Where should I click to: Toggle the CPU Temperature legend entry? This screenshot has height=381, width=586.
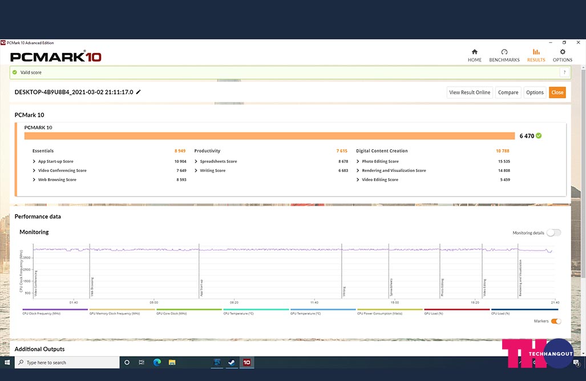pos(256,312)
